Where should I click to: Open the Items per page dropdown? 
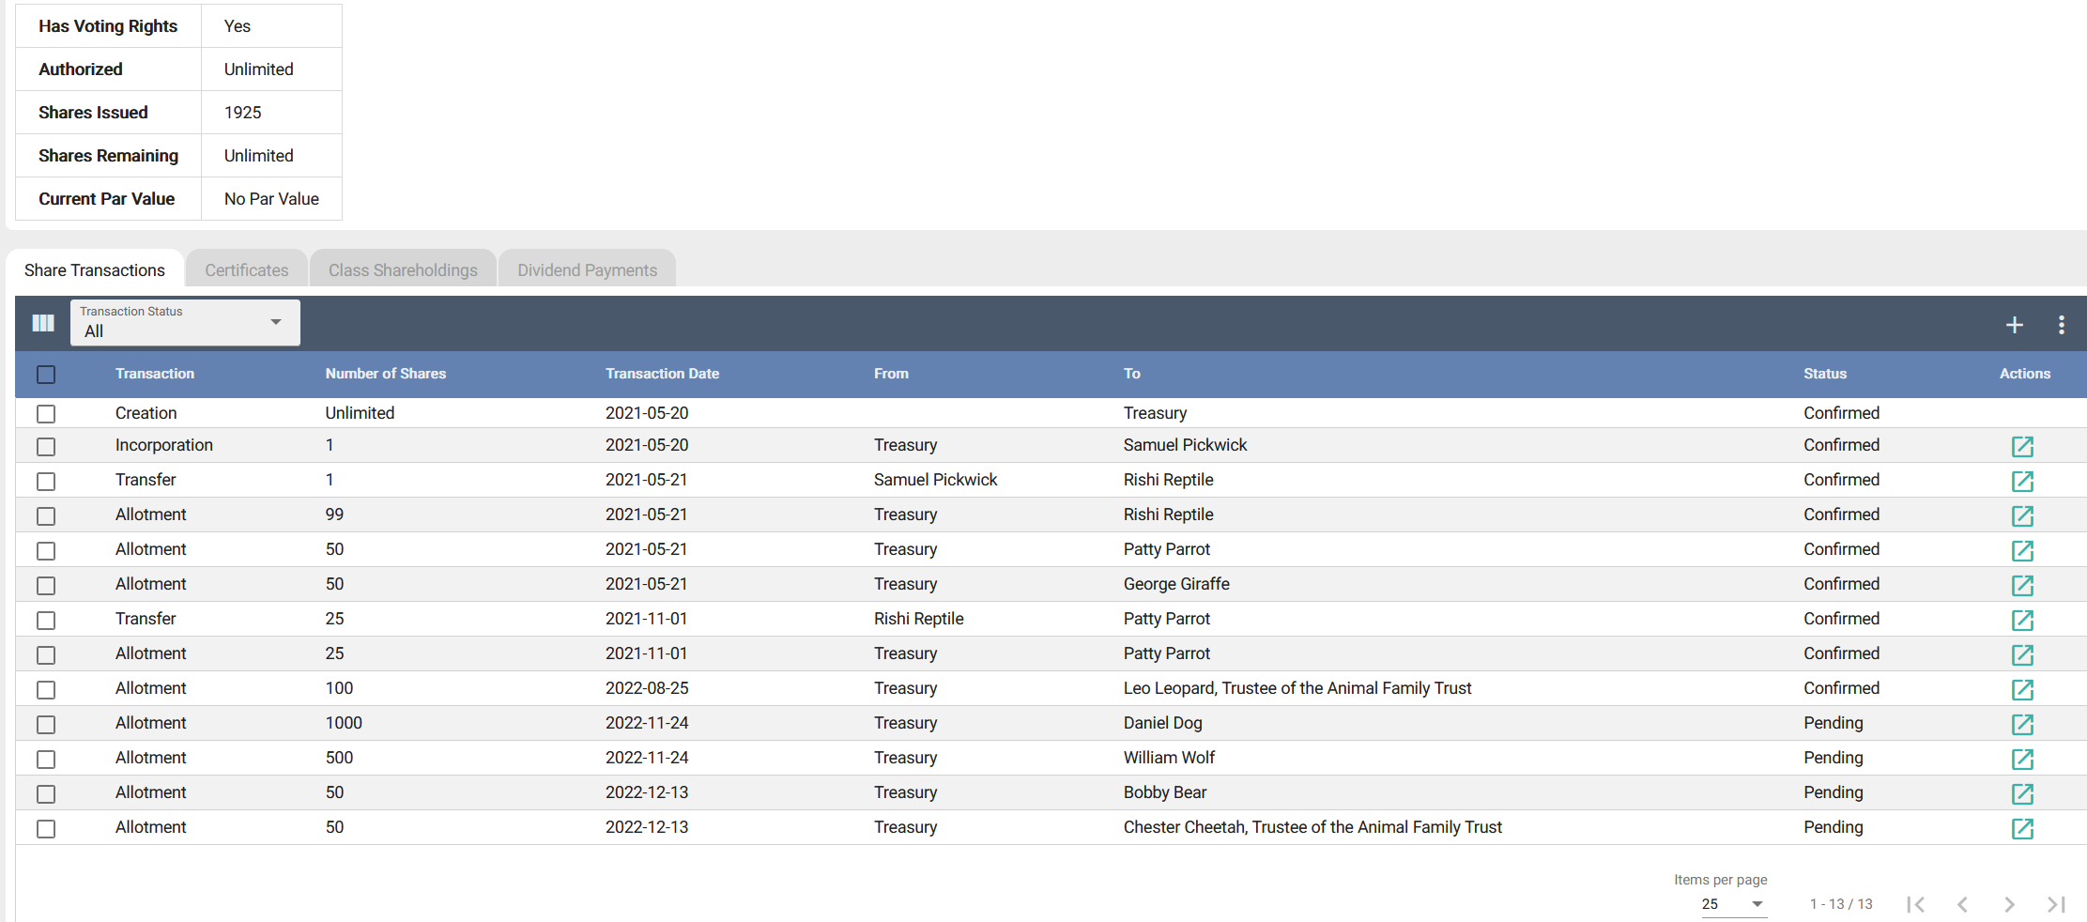[1732, 904]
